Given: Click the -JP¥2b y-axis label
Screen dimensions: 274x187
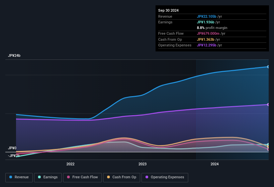Looking at the screenshot, I should point(14,156).
